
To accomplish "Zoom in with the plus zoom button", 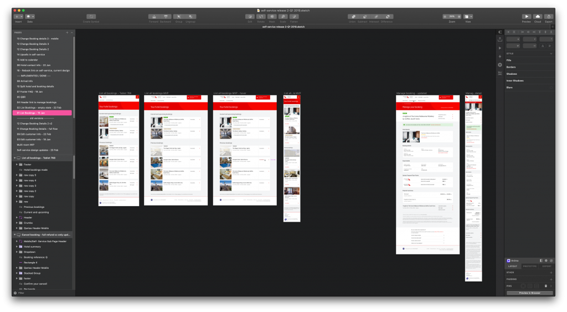I will (459, 17).
